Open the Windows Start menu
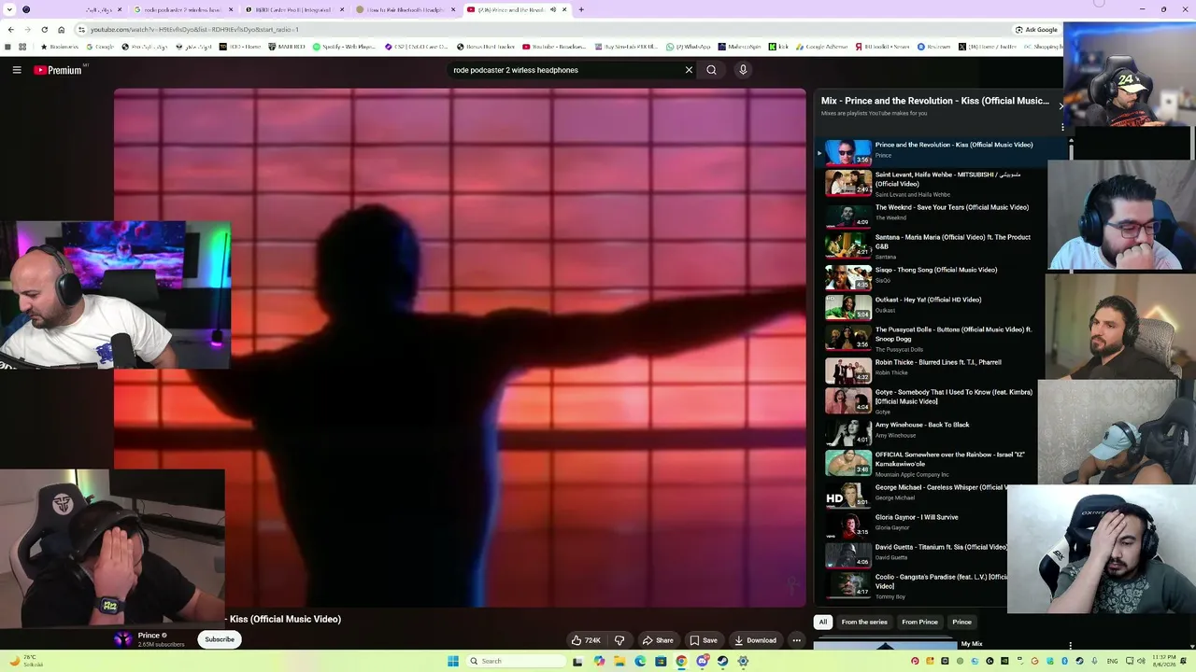 [453, 662]
